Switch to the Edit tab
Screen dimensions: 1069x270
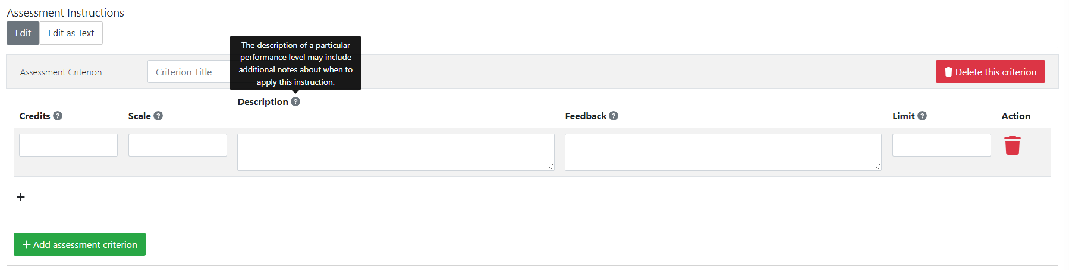23,33
